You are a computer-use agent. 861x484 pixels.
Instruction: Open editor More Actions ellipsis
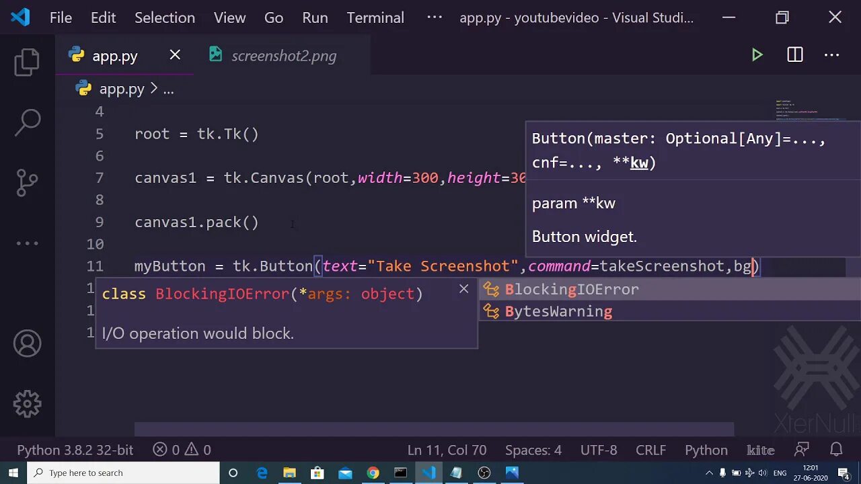coord(832,55)
